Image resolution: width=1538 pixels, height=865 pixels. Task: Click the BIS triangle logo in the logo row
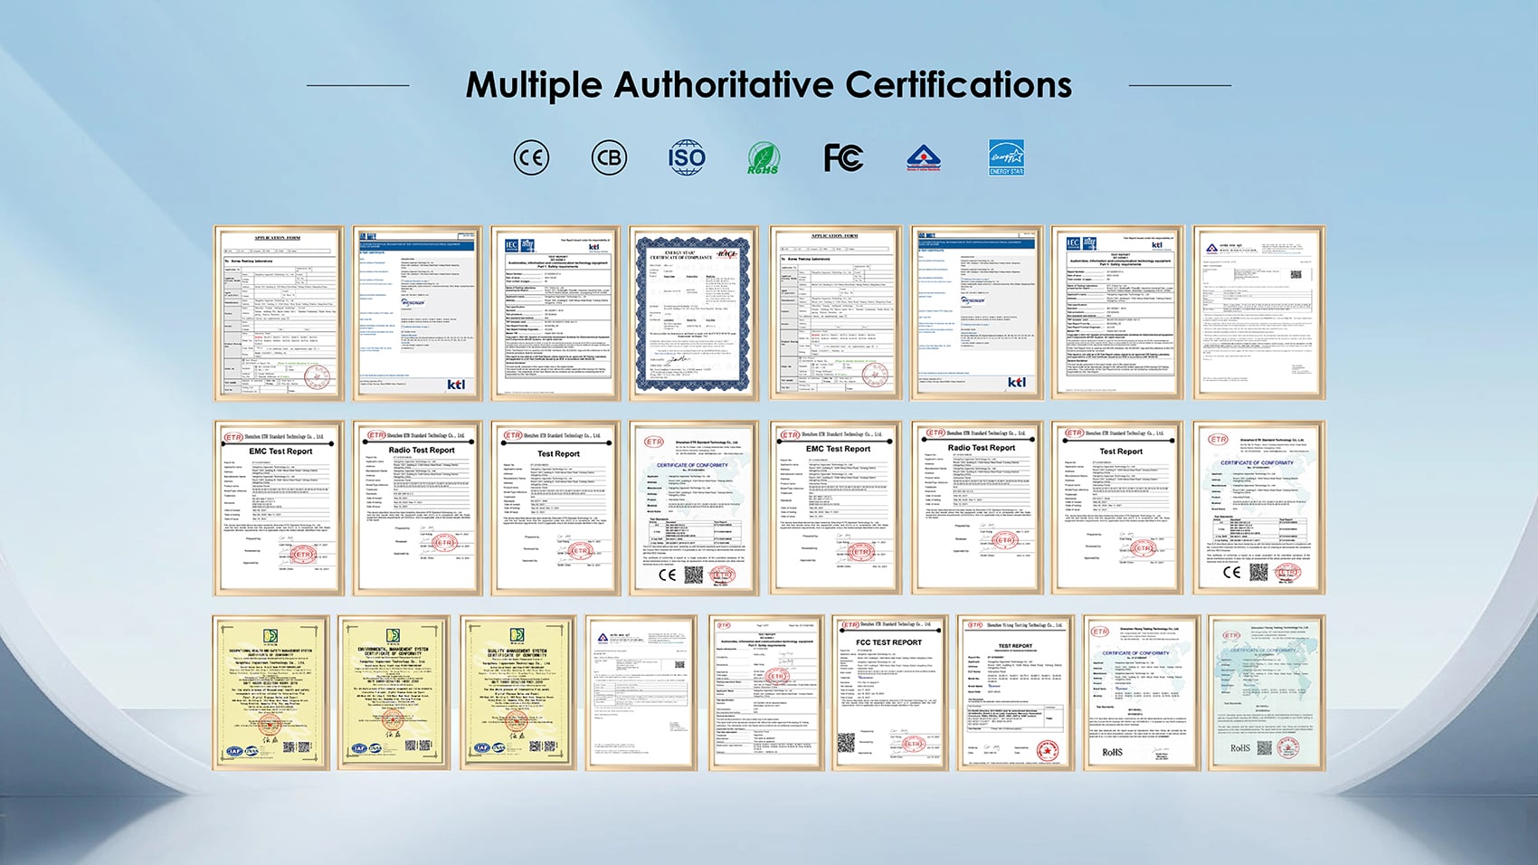coord(924,157)
